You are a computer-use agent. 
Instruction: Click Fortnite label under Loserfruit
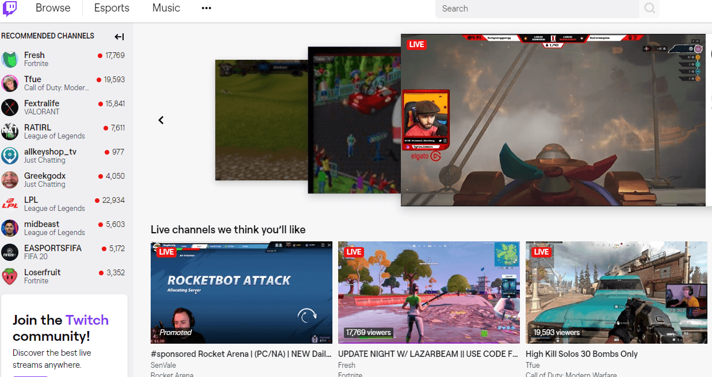[x=36, y=281]
